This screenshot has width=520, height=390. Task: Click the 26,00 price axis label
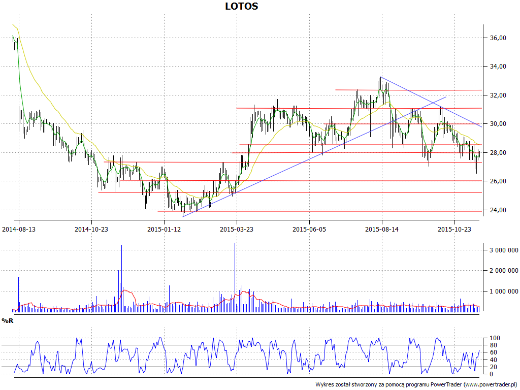click(498, 181)
